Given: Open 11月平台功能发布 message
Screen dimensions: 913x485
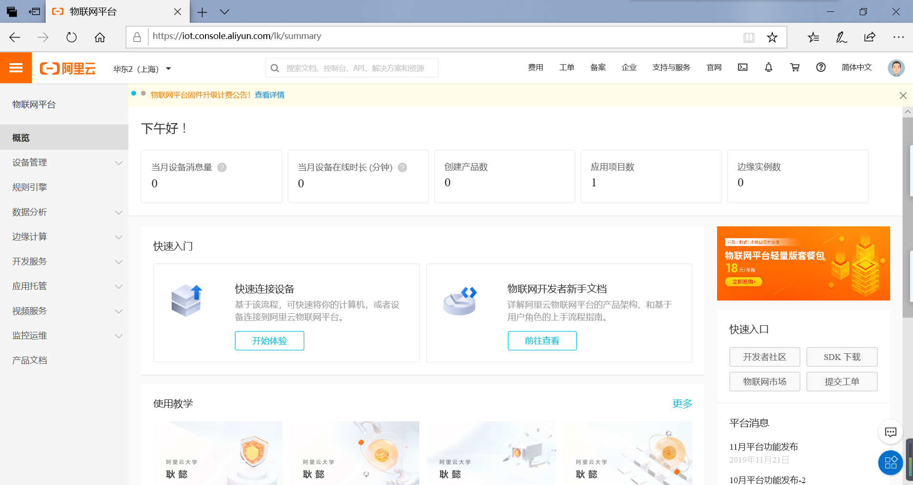Looking at the screenshot, I should (764, 447).
